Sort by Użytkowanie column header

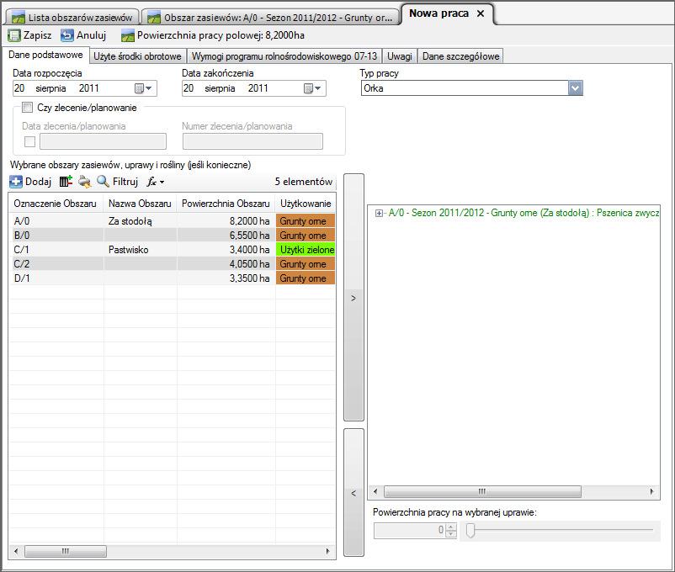pos(306,204)
